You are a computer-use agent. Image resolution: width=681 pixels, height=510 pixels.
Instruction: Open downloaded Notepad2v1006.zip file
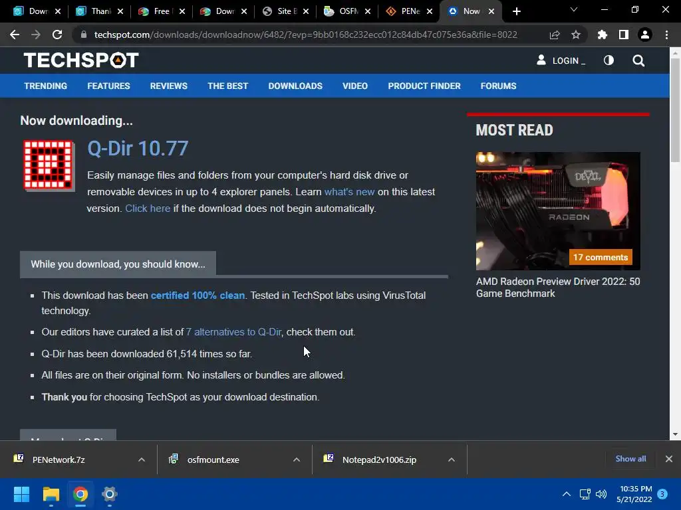click(x=379, y=460)
